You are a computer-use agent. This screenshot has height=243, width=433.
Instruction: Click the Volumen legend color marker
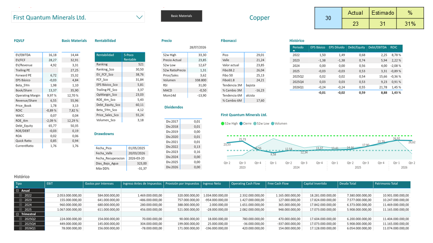(273, 123)
